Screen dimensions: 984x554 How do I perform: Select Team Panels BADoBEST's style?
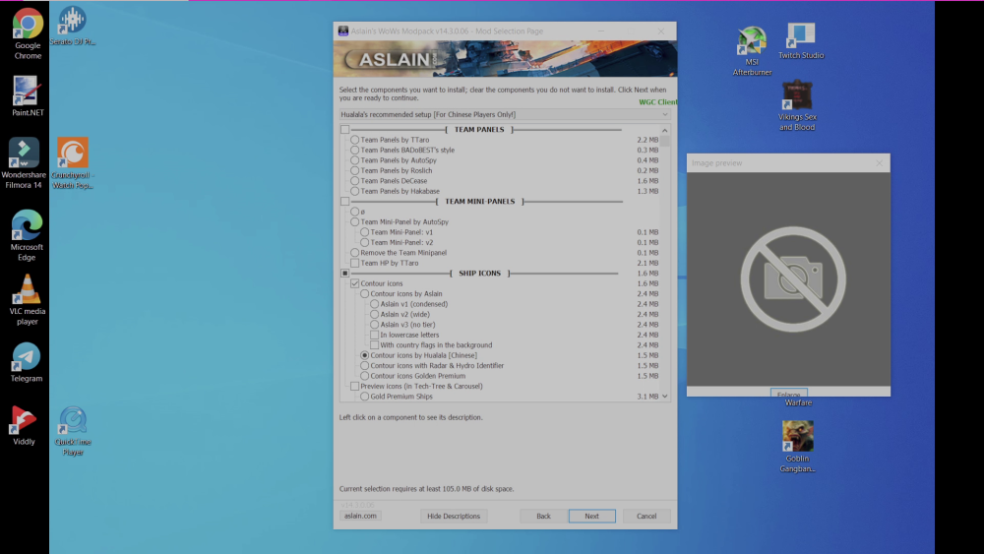(x=354, y=150)
